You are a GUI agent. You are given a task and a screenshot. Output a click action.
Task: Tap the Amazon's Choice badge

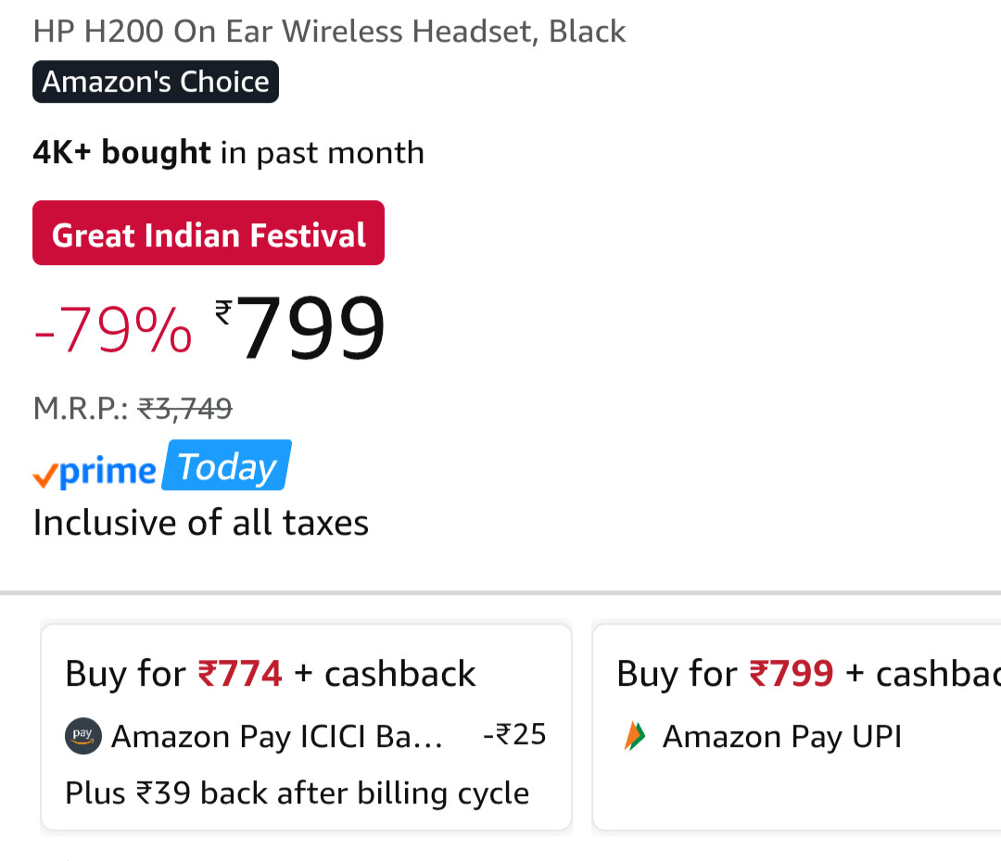pos(156,82)
